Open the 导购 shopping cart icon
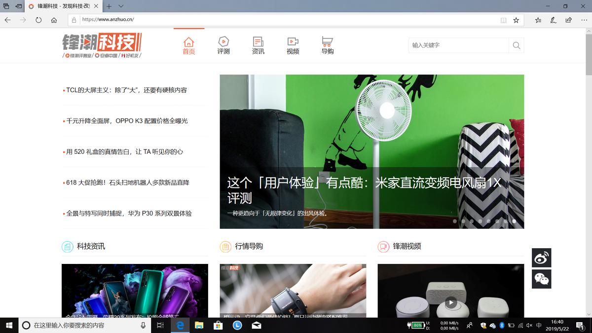This screenshot has height=333, width=592. 327,42
